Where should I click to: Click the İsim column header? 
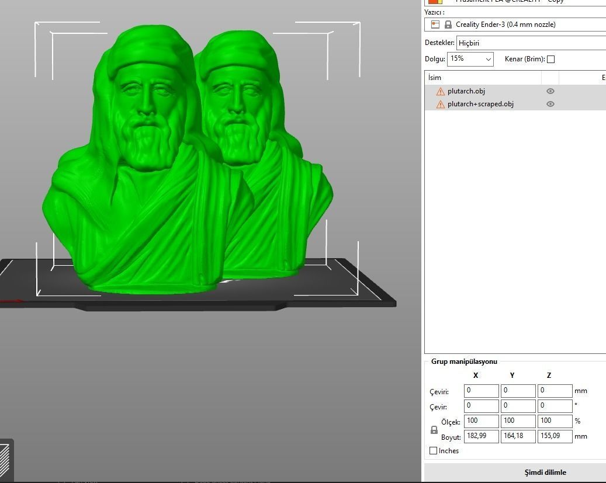tap(483, 78)
